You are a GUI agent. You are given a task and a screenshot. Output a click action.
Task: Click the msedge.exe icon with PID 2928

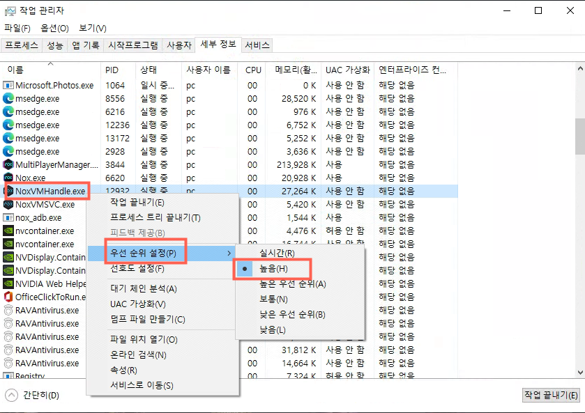8,151
